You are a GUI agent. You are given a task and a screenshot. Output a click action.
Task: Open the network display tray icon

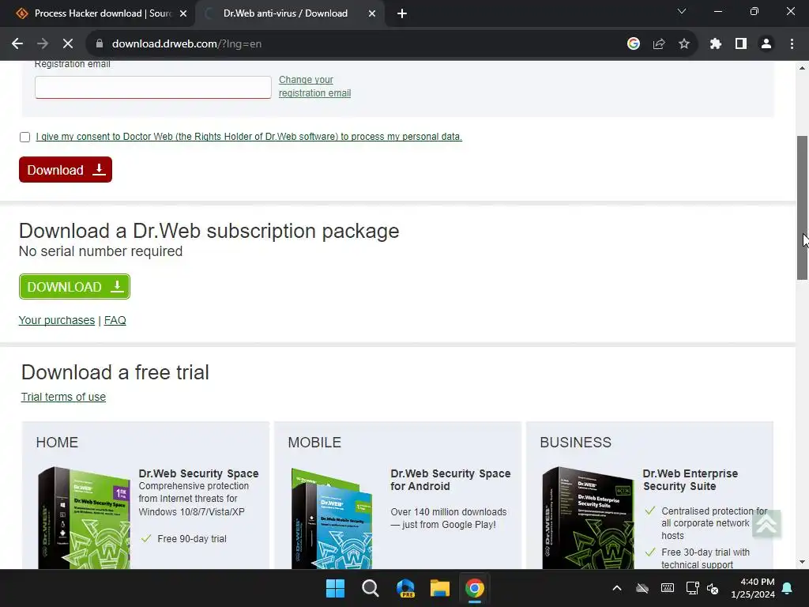click(x=692, y=588)
